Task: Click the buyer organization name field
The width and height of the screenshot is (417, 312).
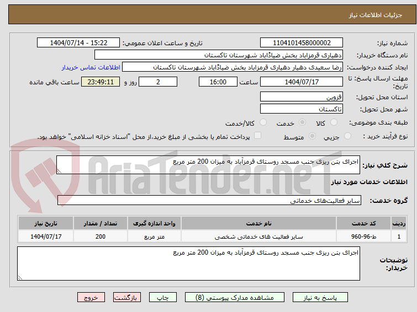Action: pyautogui.click(x=219, y=55)
